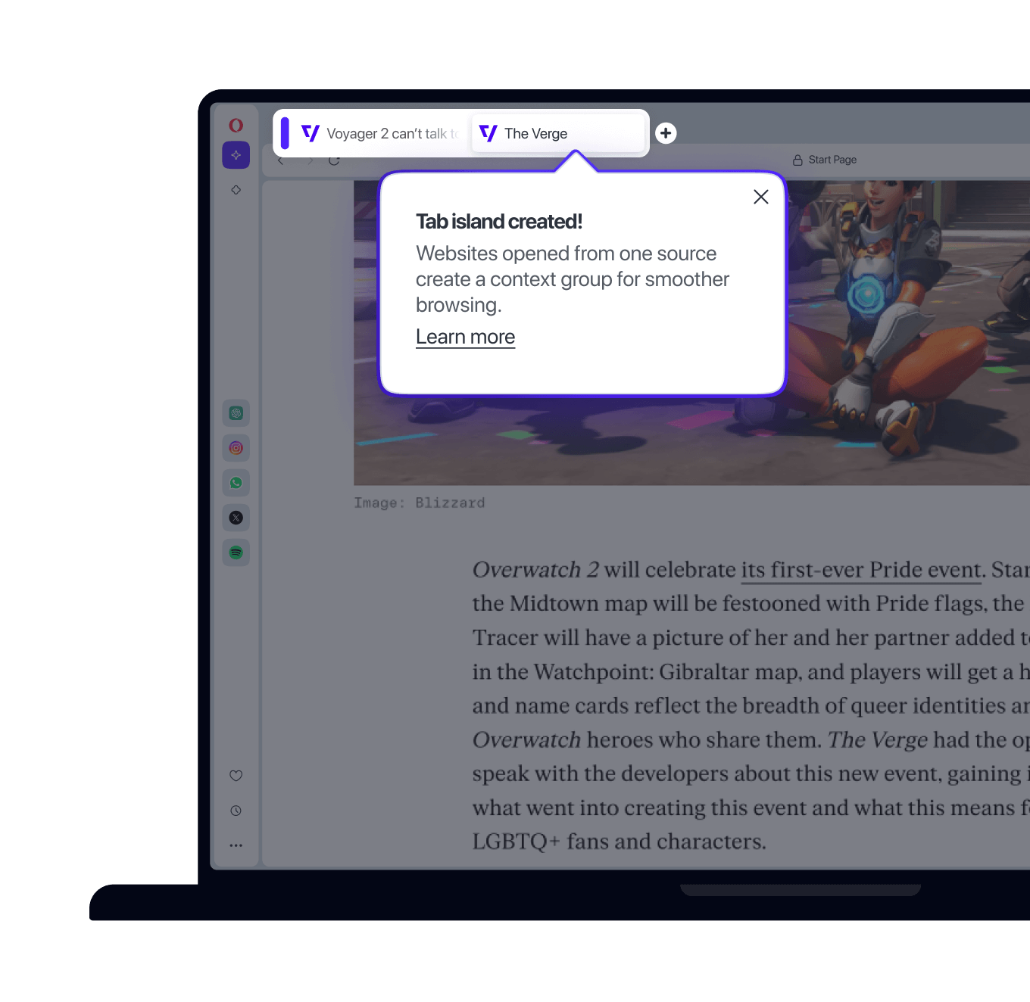Image resolution: width=1030 pixels, height=1002 pixels.
Task: View History using the clock icon
Action: [x=236, y=810]
